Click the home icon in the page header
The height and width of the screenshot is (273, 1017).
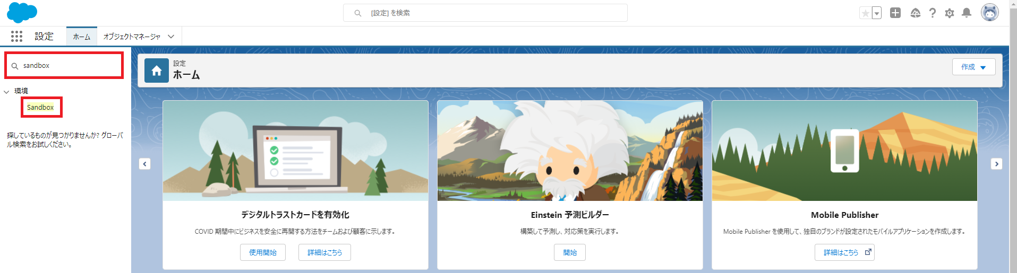pos(157,71)
